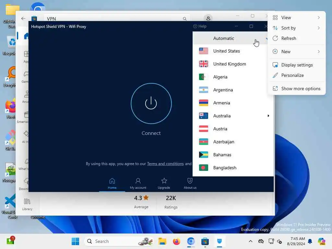This screenshot has width=332, height=249.
Task: Open the Copilot preview taskbar icon
Action: (322, 241)
